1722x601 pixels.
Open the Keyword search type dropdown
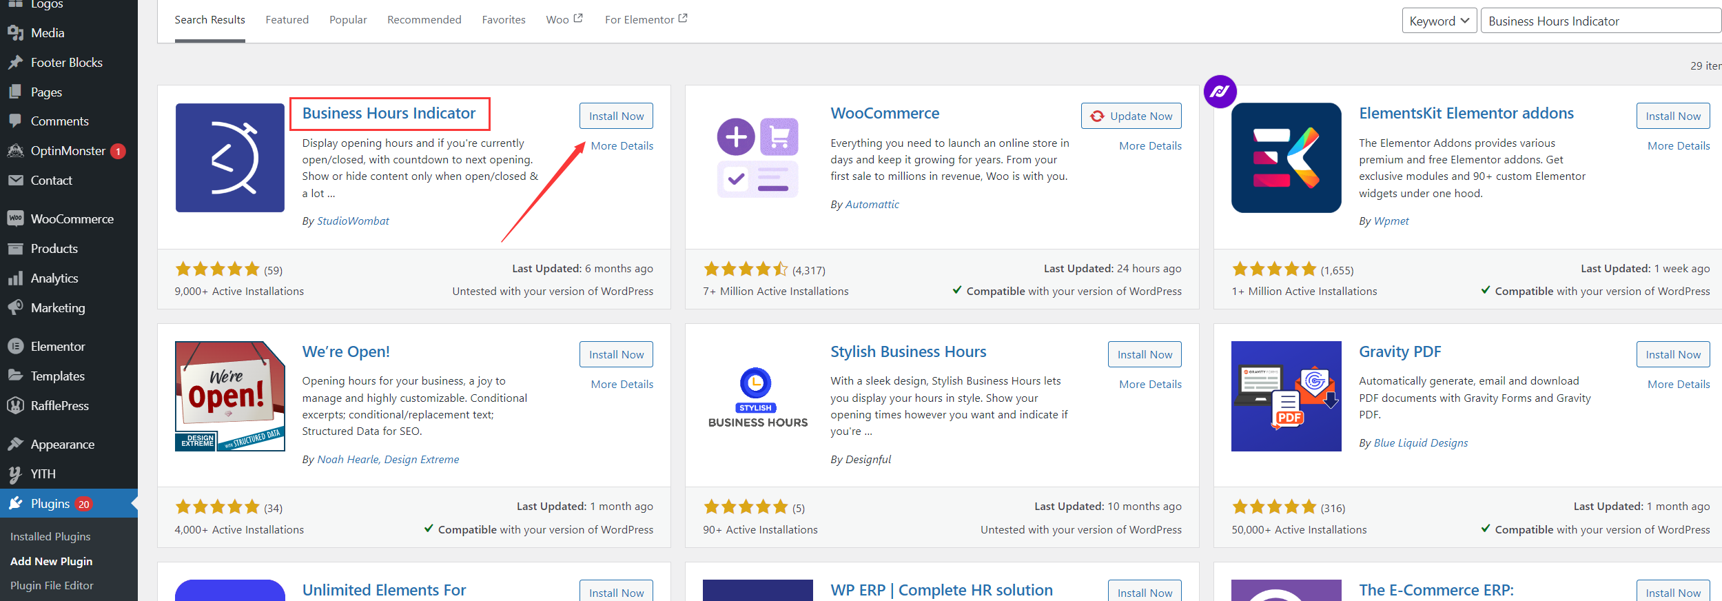tap(1439, 21)
